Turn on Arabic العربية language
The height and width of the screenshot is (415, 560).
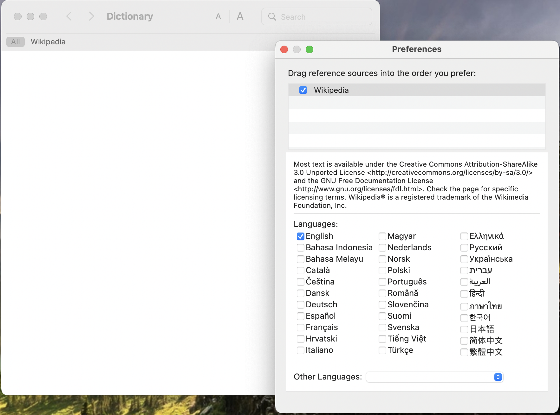coord(464,282)
